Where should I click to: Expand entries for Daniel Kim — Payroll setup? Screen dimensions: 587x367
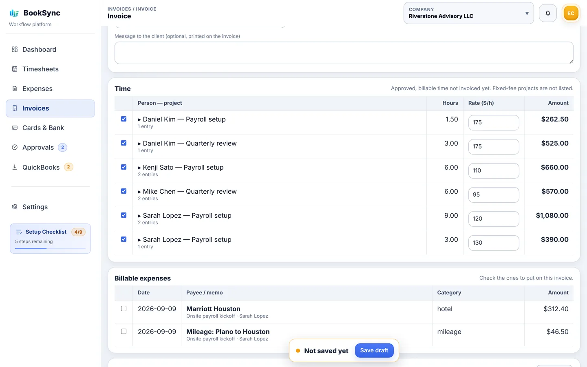(x=139, y=119)
